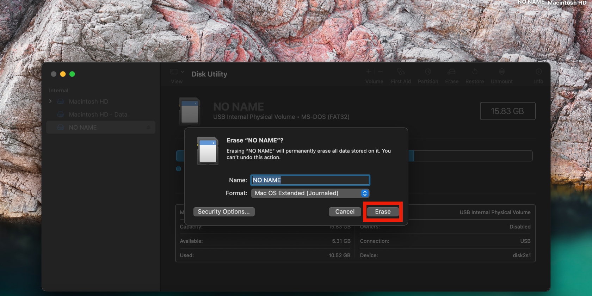592x296 pixels.
Task: Click the green zoom window button
Action: (x=72, y=74)
